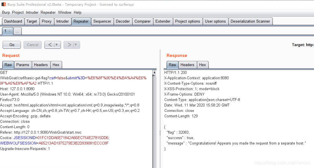This screenshot has width=314, height=168.
Task: Click the Host: 127.0.0.1:8080 header line
Action: click(17, 89)
